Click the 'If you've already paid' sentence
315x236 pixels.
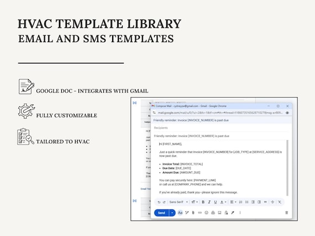pyautogui.click(x=198, y=192)
